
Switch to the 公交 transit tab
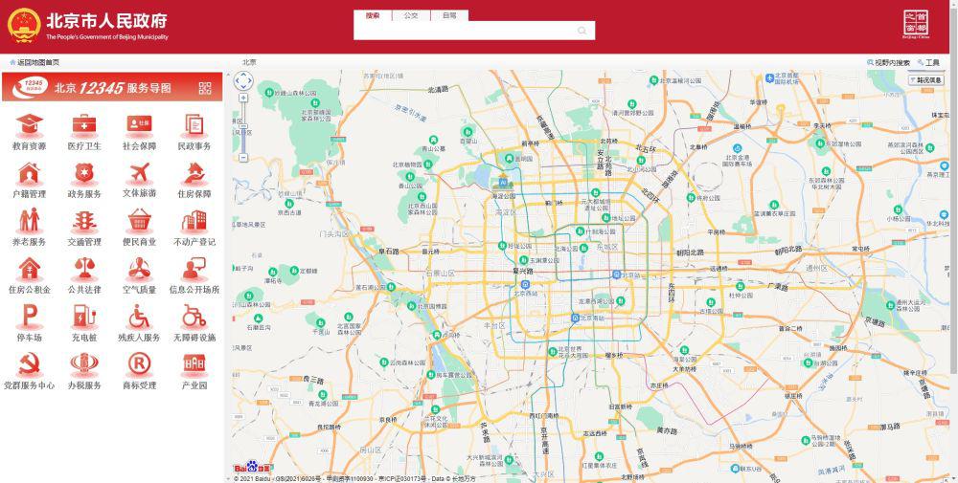point(411,15)
